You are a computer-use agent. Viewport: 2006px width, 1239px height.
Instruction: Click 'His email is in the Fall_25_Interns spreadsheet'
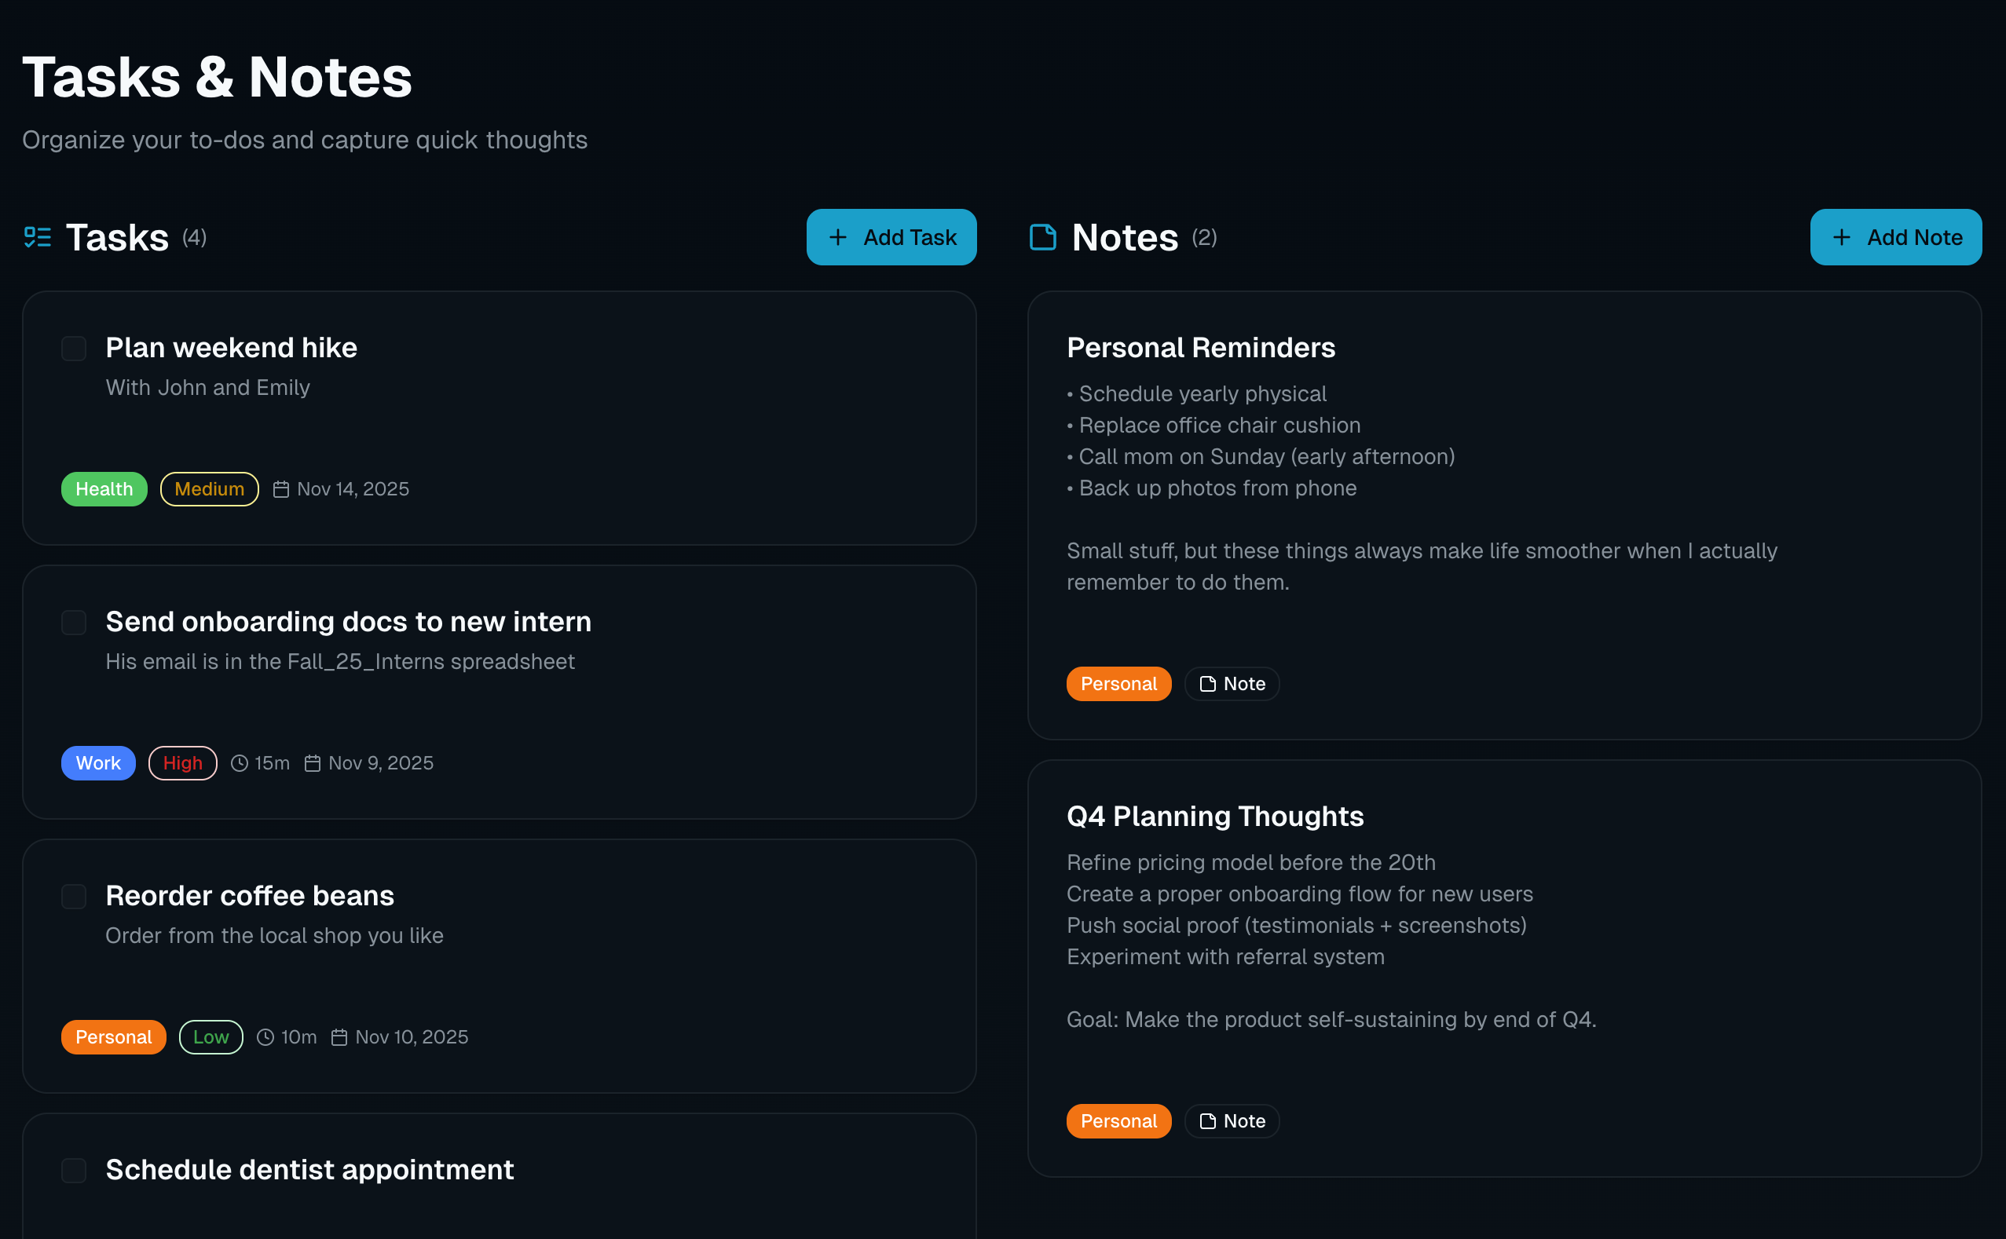tap(340, 661)
